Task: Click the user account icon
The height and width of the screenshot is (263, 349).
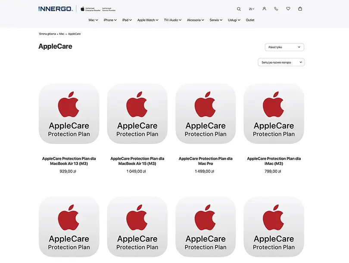Action: (264, 9)
